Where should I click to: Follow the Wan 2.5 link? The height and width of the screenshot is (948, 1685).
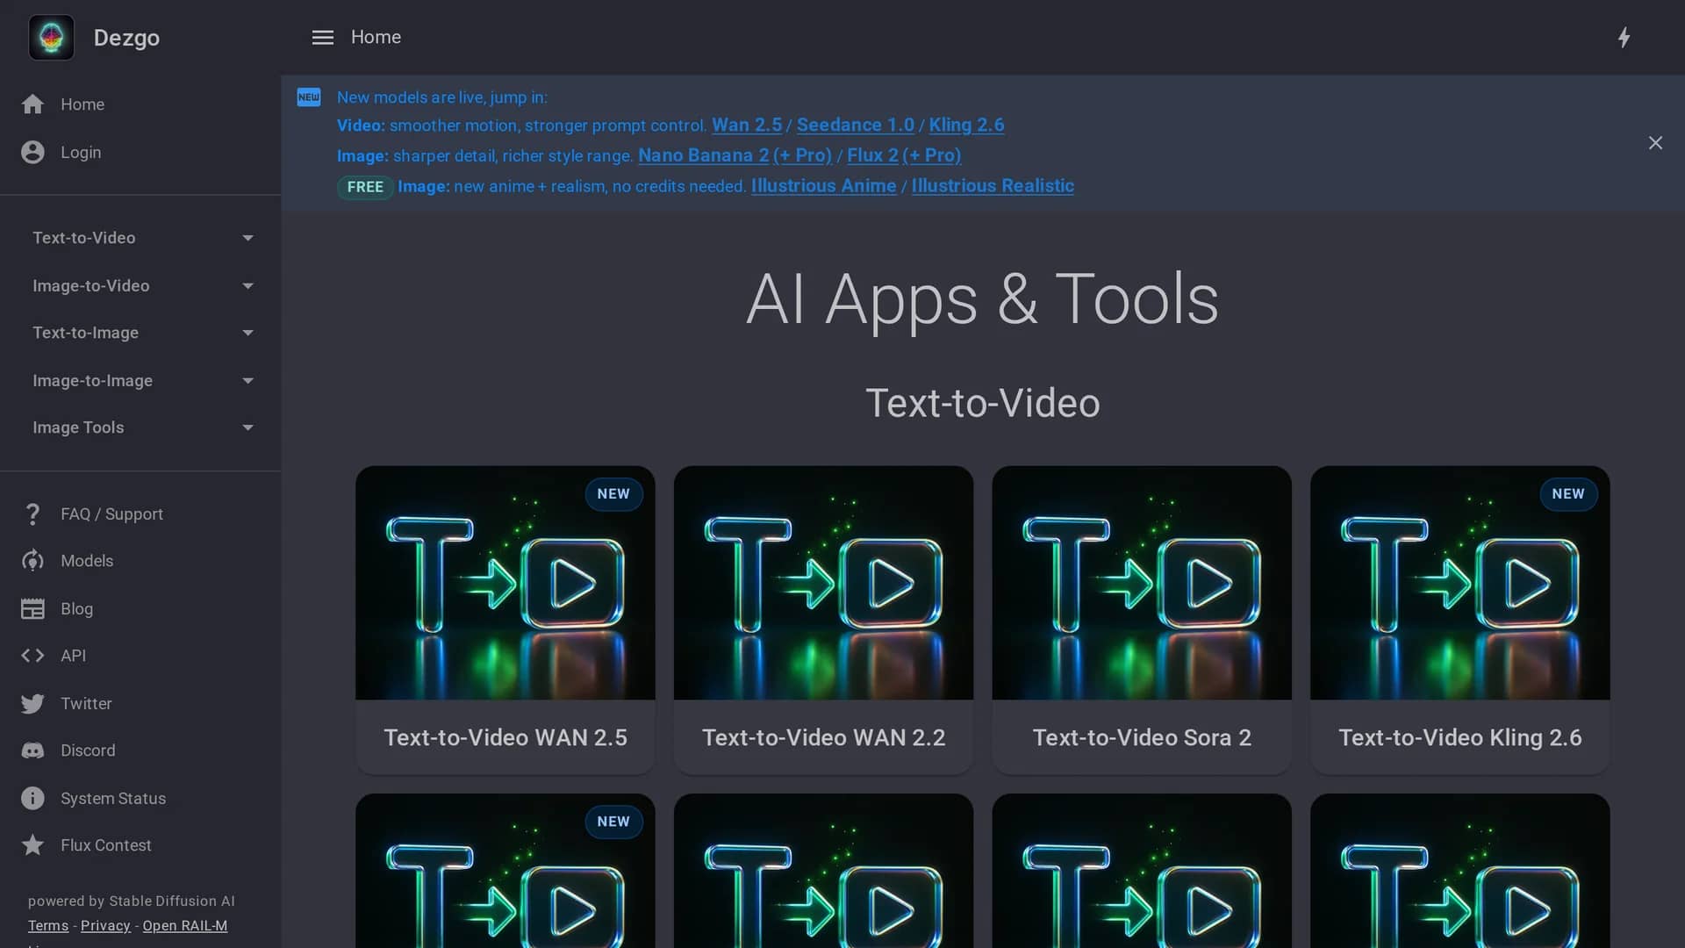[746, 125]
